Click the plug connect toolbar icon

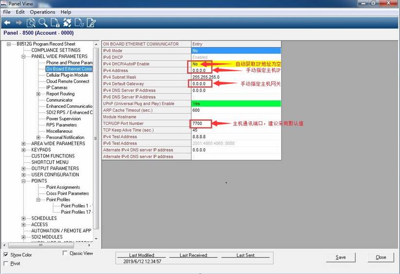coord(67,23)
